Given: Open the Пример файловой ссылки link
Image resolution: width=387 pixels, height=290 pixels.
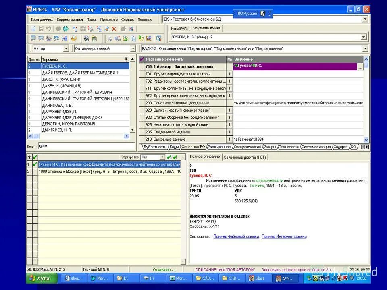Looking at the screenshot, I should [236, 236].
